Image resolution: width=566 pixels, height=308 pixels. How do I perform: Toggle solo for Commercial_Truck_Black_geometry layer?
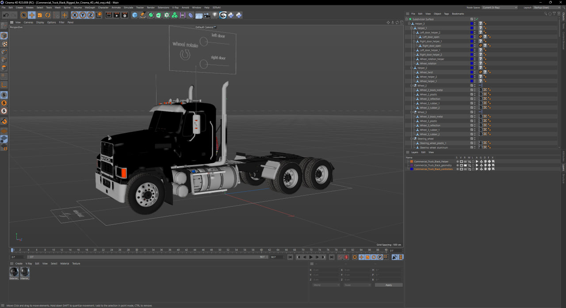click(458, 165)
